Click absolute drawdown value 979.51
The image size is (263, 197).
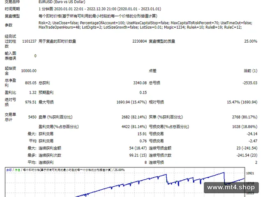31,102
